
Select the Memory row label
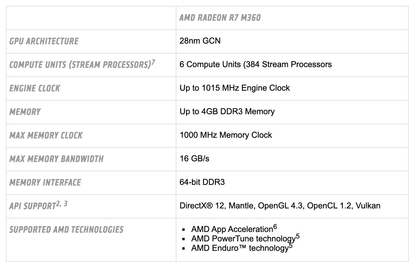[25, 112]
